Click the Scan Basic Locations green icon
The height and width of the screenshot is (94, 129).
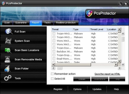pyautogui.click(x=8, y=50)
